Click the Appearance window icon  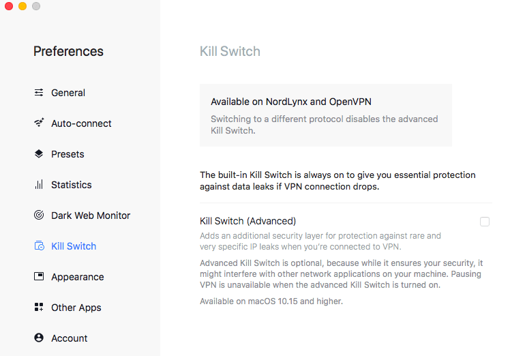click(39, 277)
